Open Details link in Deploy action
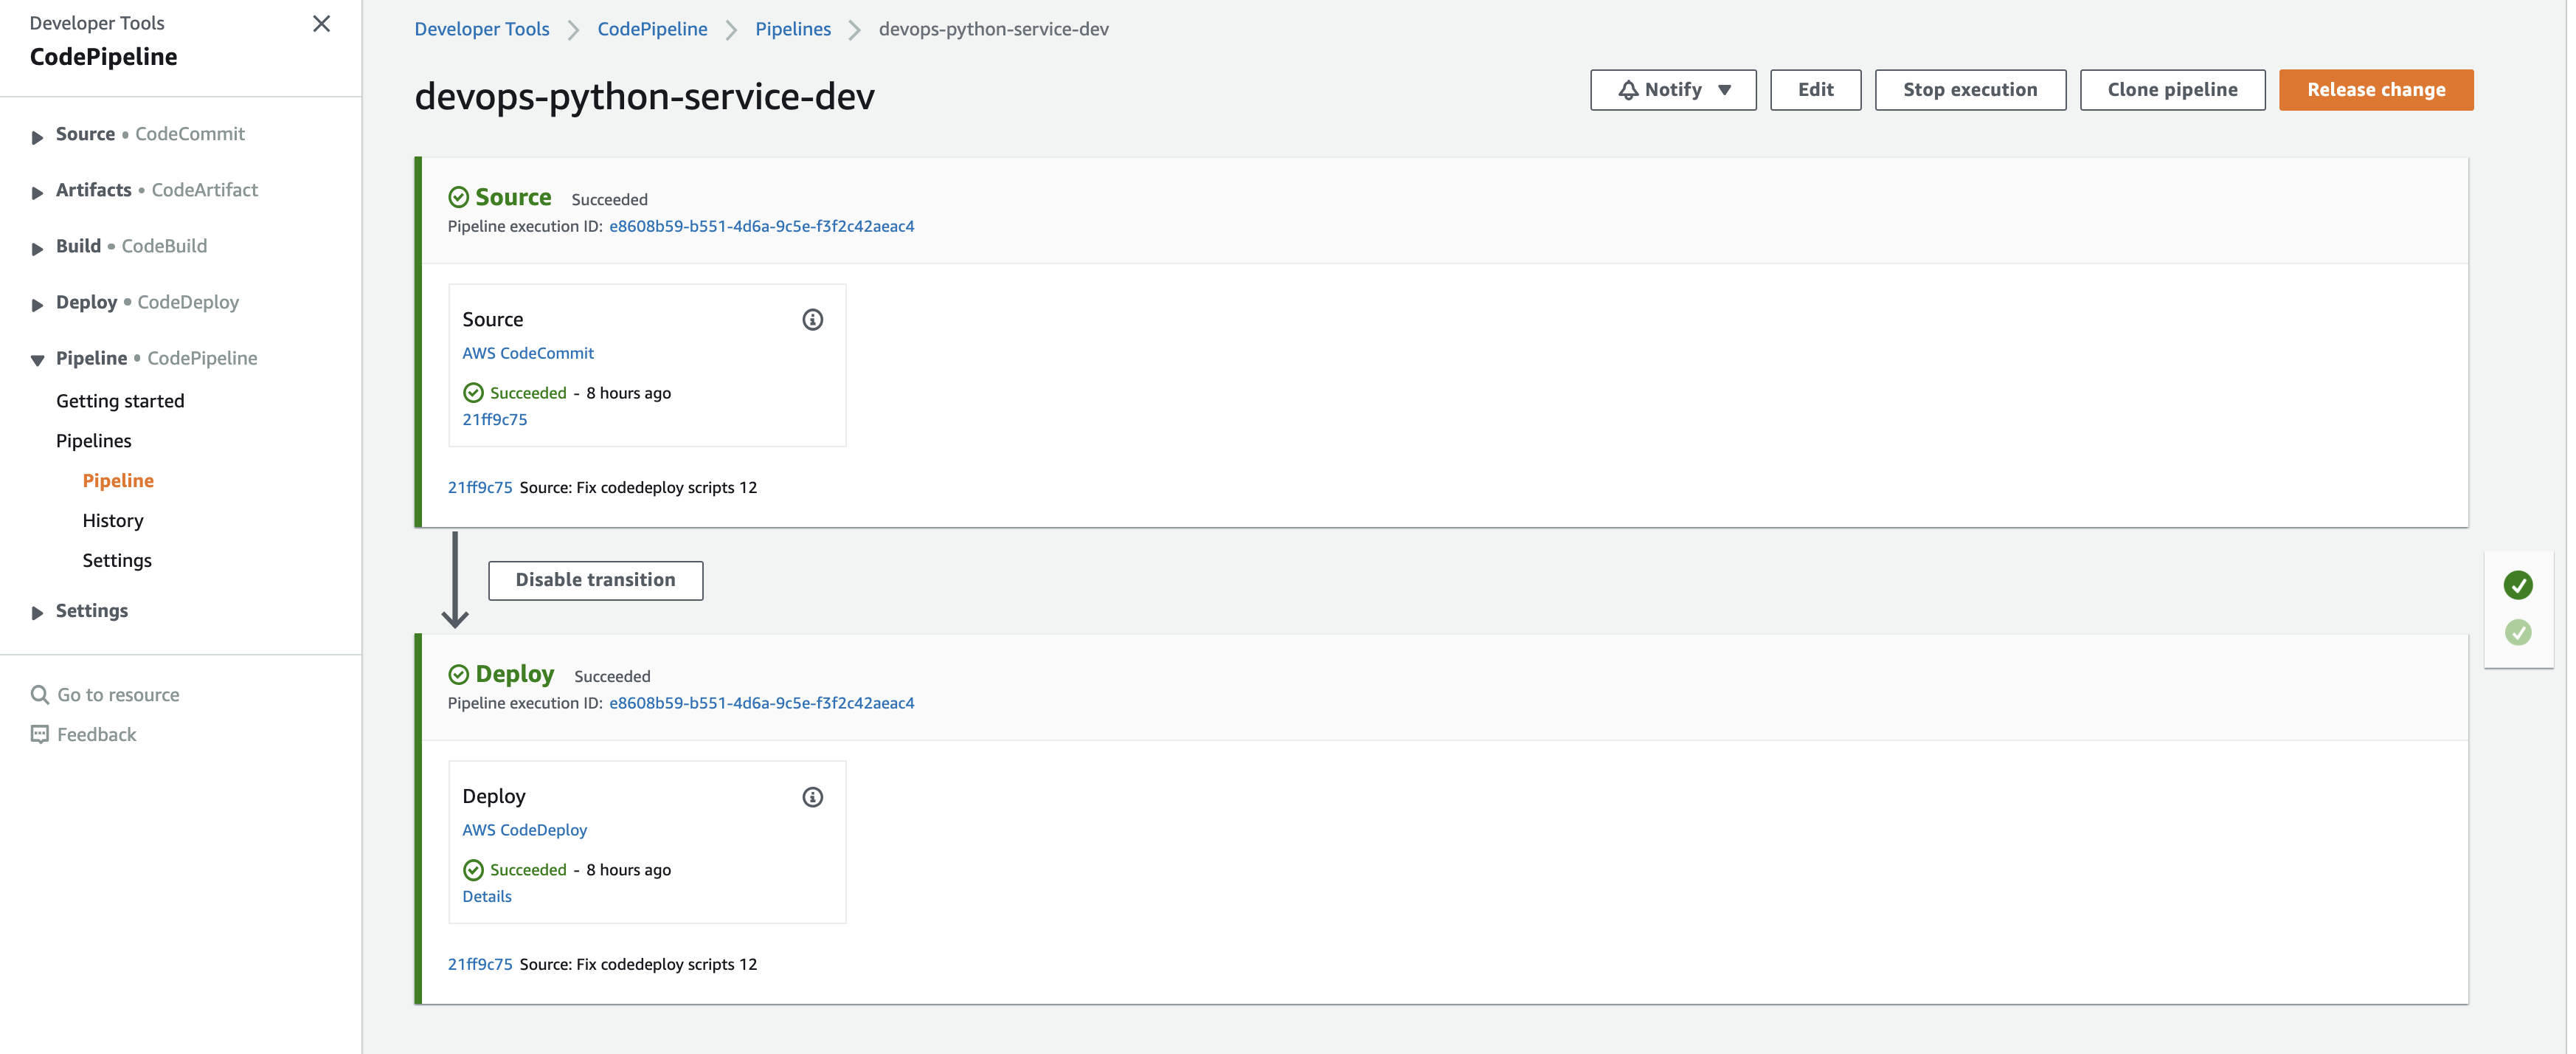2576x1054 pixels. click(x=487, y=897)
